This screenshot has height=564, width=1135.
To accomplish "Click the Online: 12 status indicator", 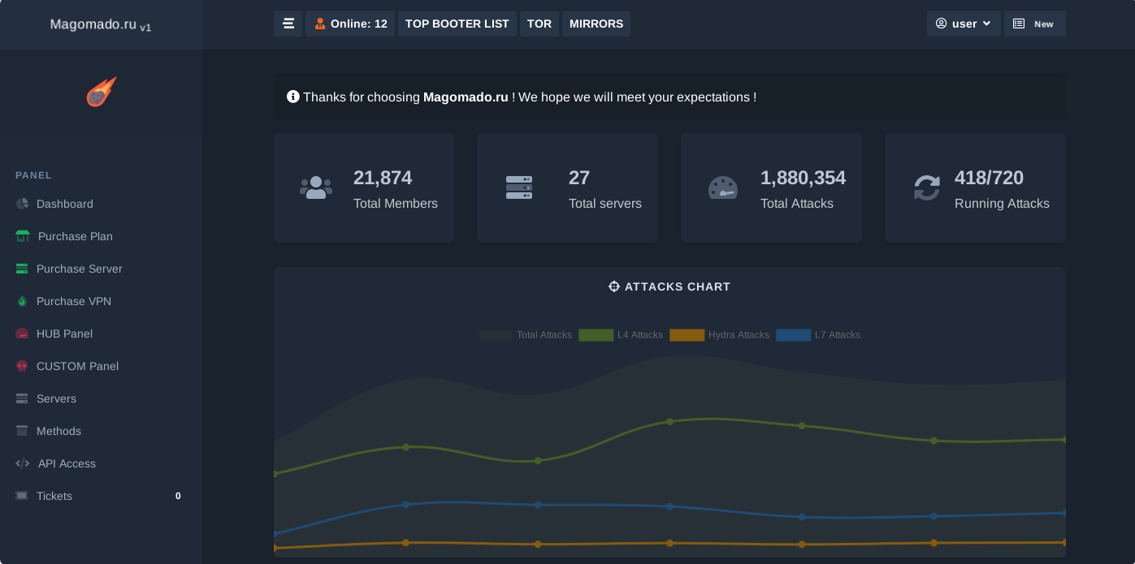I will (349, 24).
